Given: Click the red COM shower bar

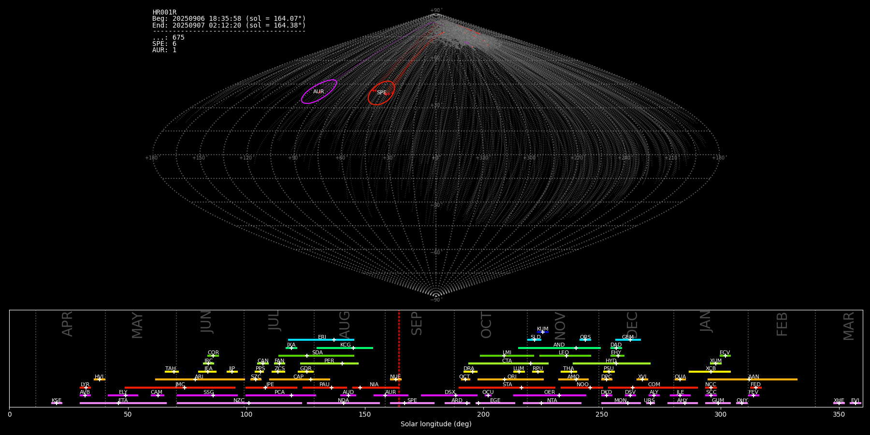Looking at the screenshot, I should coord(653,387).
